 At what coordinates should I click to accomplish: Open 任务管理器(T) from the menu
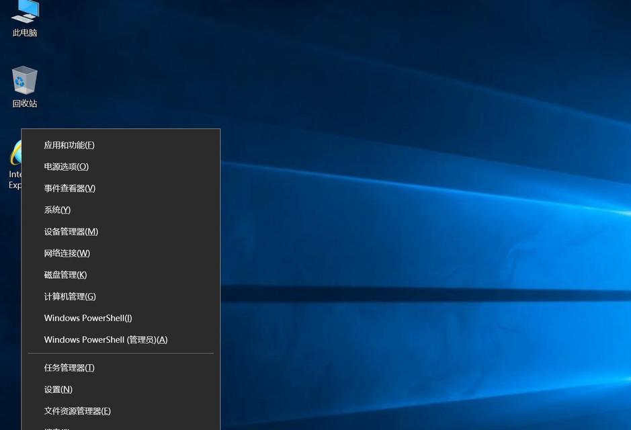pyautogui.click(x=121, y=368)
